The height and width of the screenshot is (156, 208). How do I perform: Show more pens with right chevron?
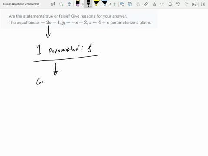coord(110,4)
